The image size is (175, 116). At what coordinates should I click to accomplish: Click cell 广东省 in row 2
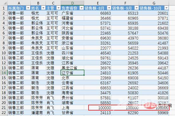point(72,13)
